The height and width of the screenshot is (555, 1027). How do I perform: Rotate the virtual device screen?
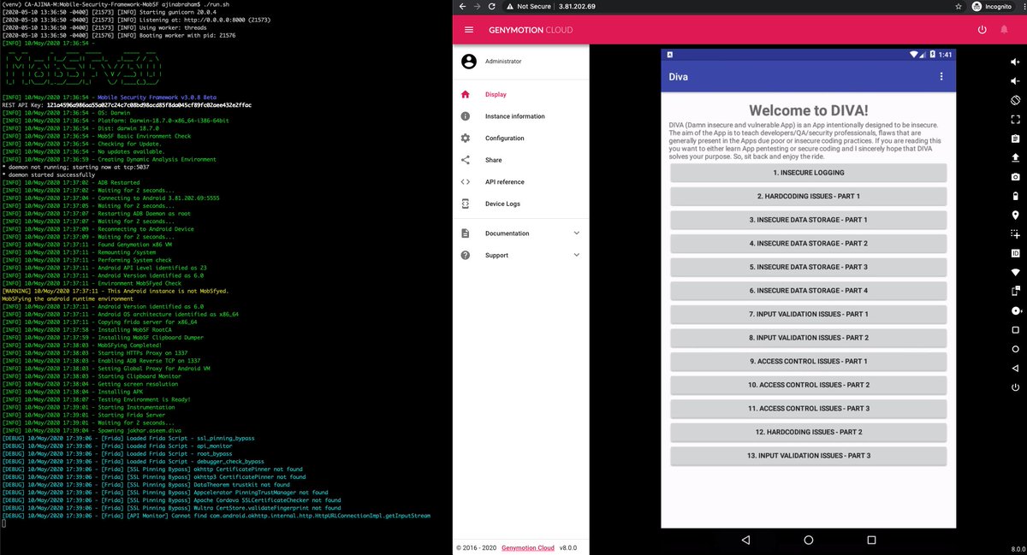1015,100
